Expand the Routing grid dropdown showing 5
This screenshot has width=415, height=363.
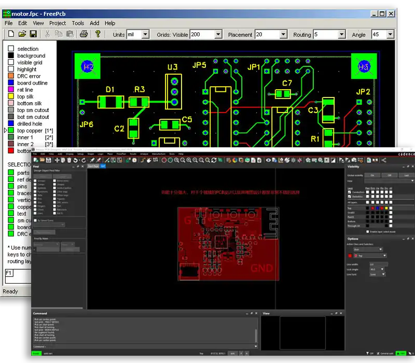342,34
